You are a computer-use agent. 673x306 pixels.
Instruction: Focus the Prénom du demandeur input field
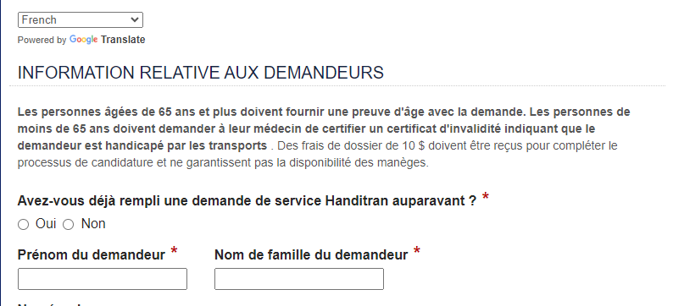(103, 279)
